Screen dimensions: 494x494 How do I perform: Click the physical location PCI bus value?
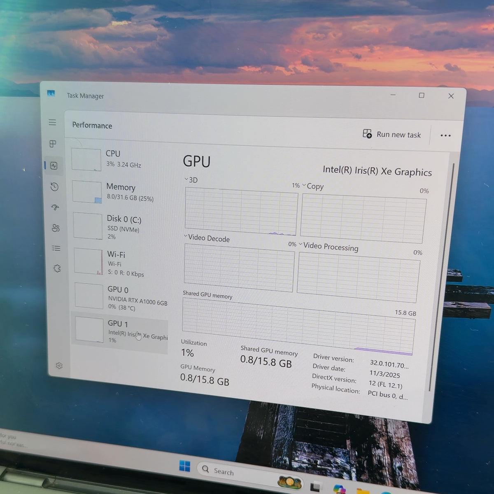[387, 395]
